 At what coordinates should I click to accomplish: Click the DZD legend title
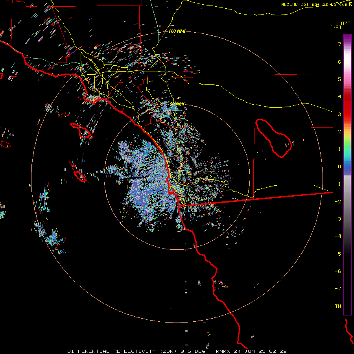(346, 24)
